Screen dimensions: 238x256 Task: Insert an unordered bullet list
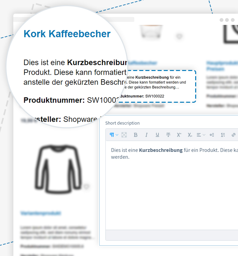(x=212, y=135)
